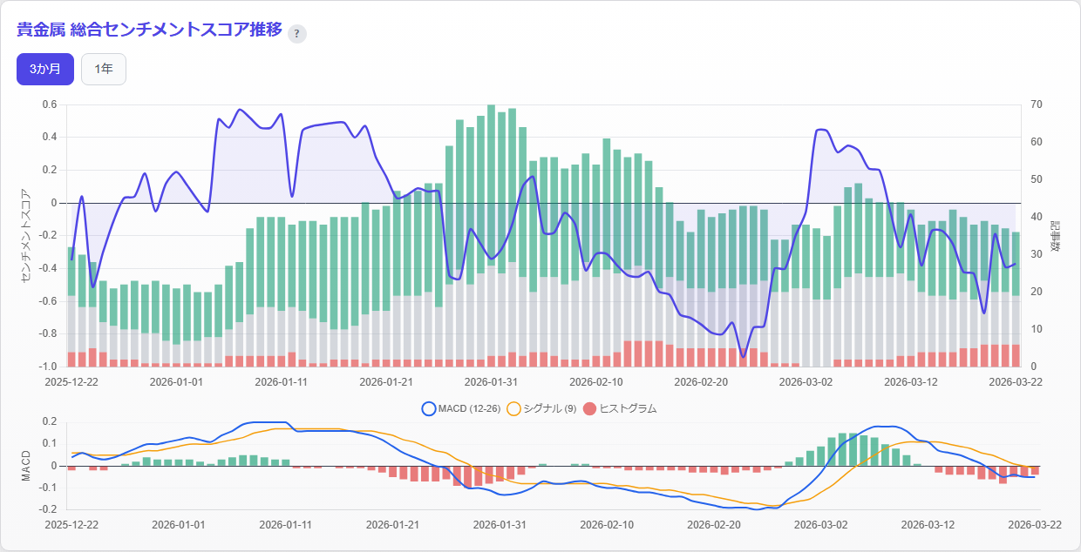Toggle MACD (12-26) legend entry
Viewport: 1081px width, 552px height.
tap(460, 408)
